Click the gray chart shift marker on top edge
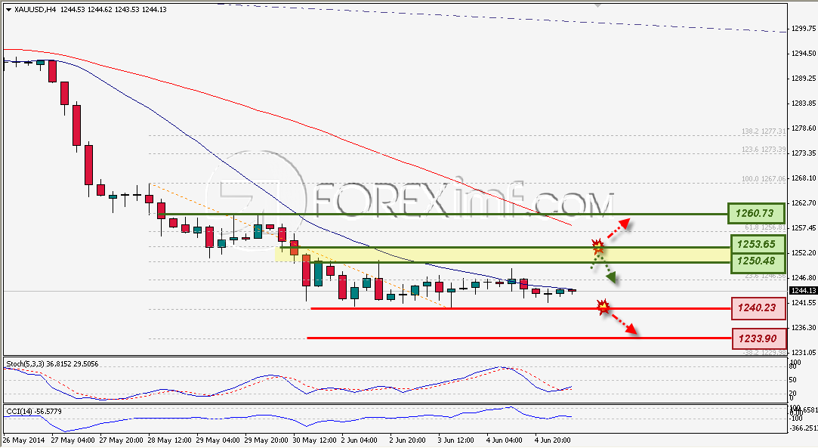 click(x=598, y=5)
